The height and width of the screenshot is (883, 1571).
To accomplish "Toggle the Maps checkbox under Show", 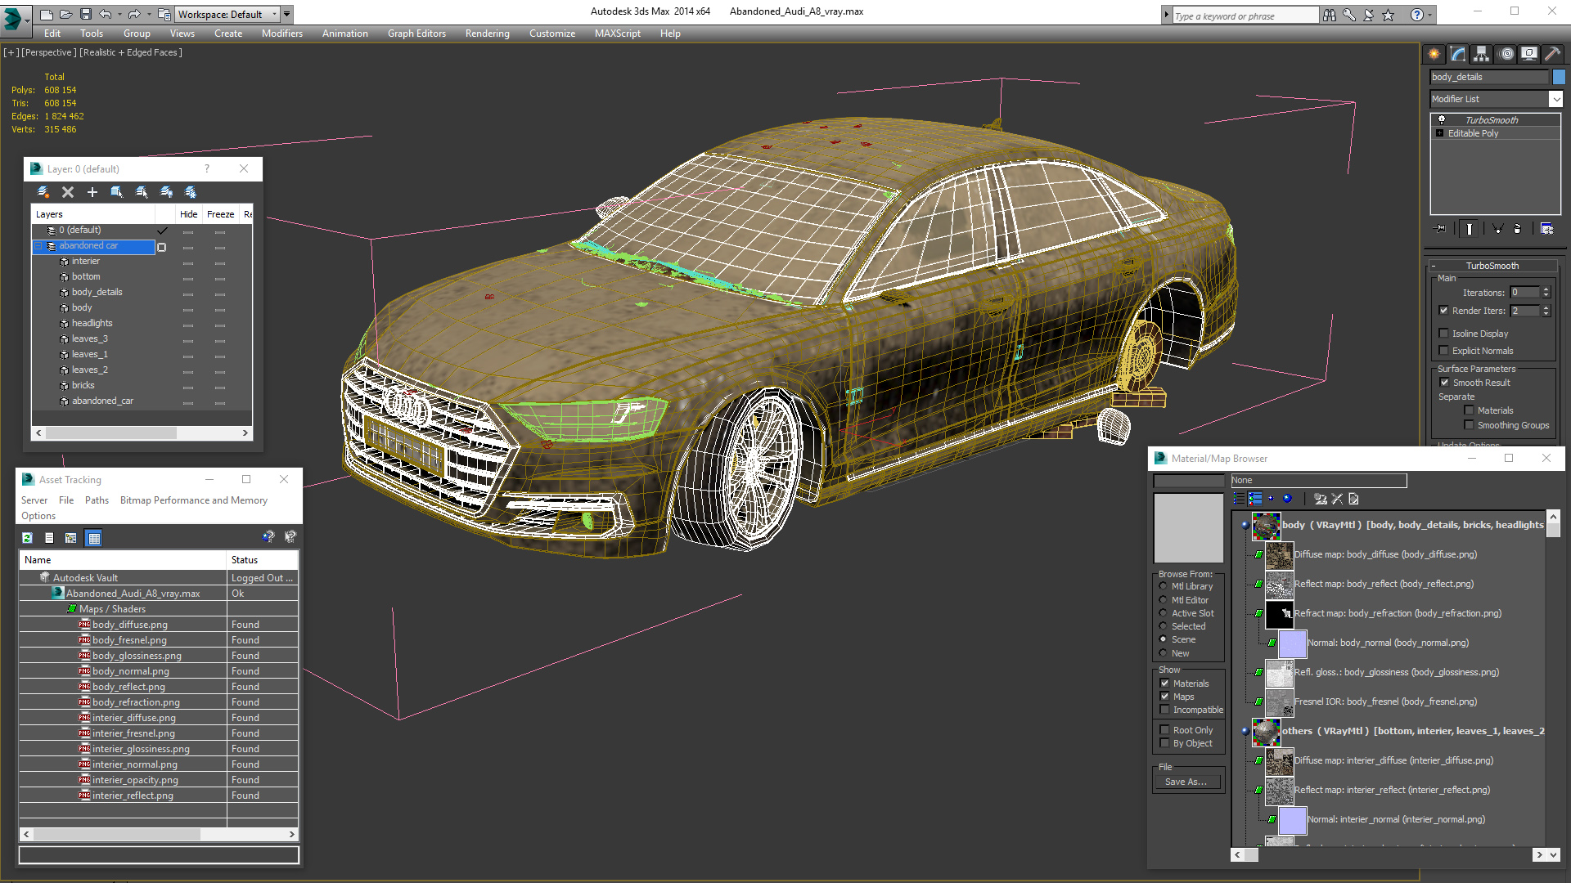I will (1165, 697).
